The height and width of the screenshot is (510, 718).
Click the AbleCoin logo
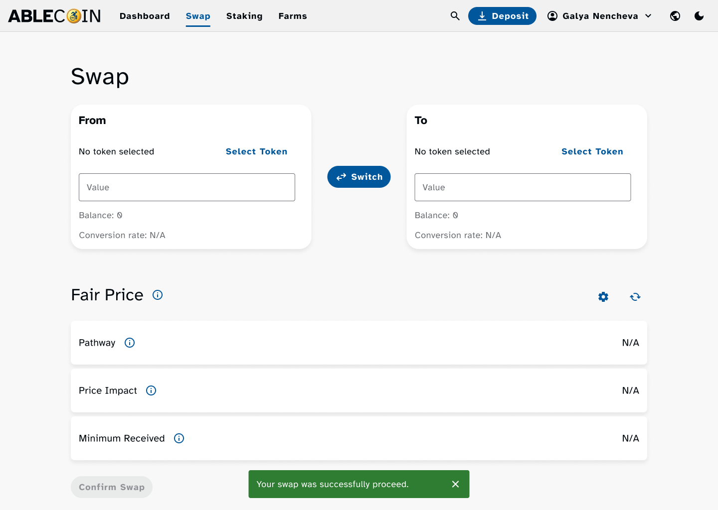[x=54, y=16]
